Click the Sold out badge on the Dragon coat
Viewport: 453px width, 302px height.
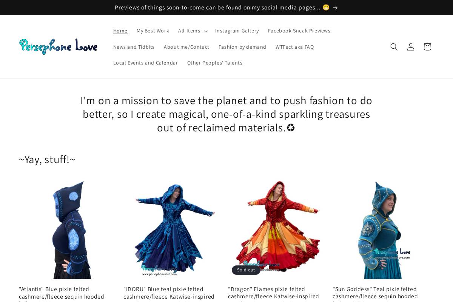pyautogui.click(x=246, y=270)
